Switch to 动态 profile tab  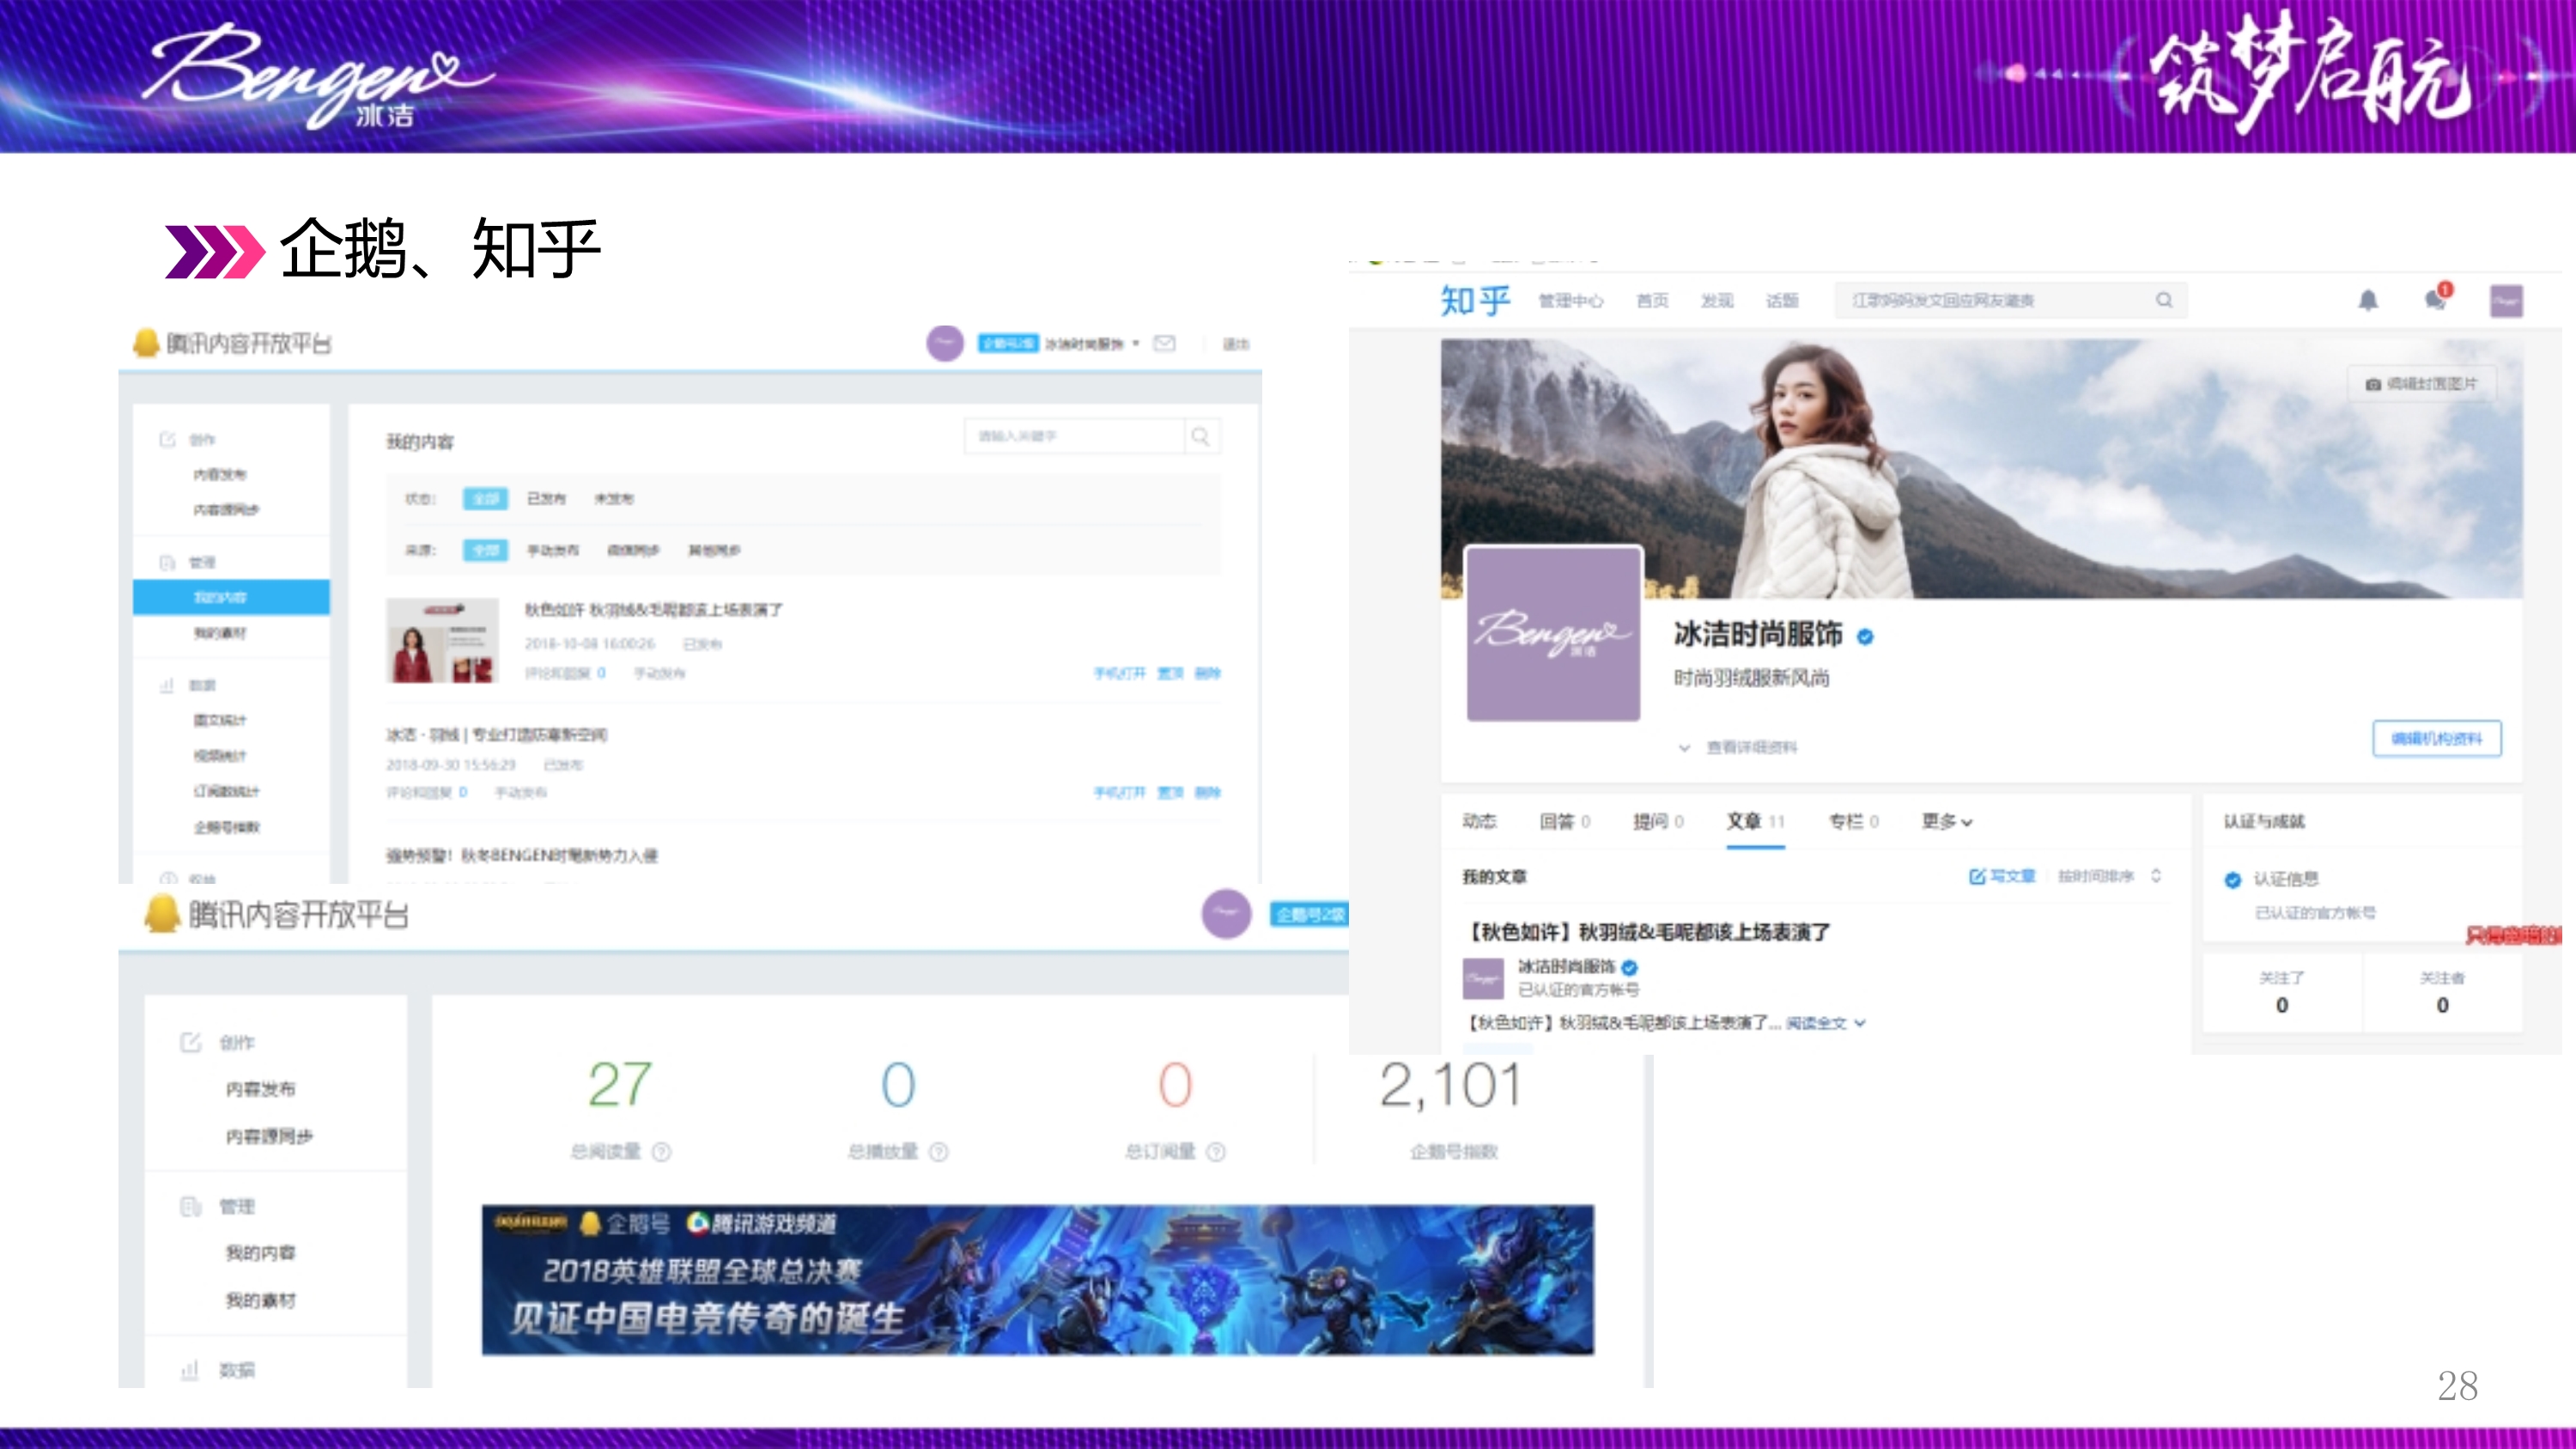tap(1479, 821)
